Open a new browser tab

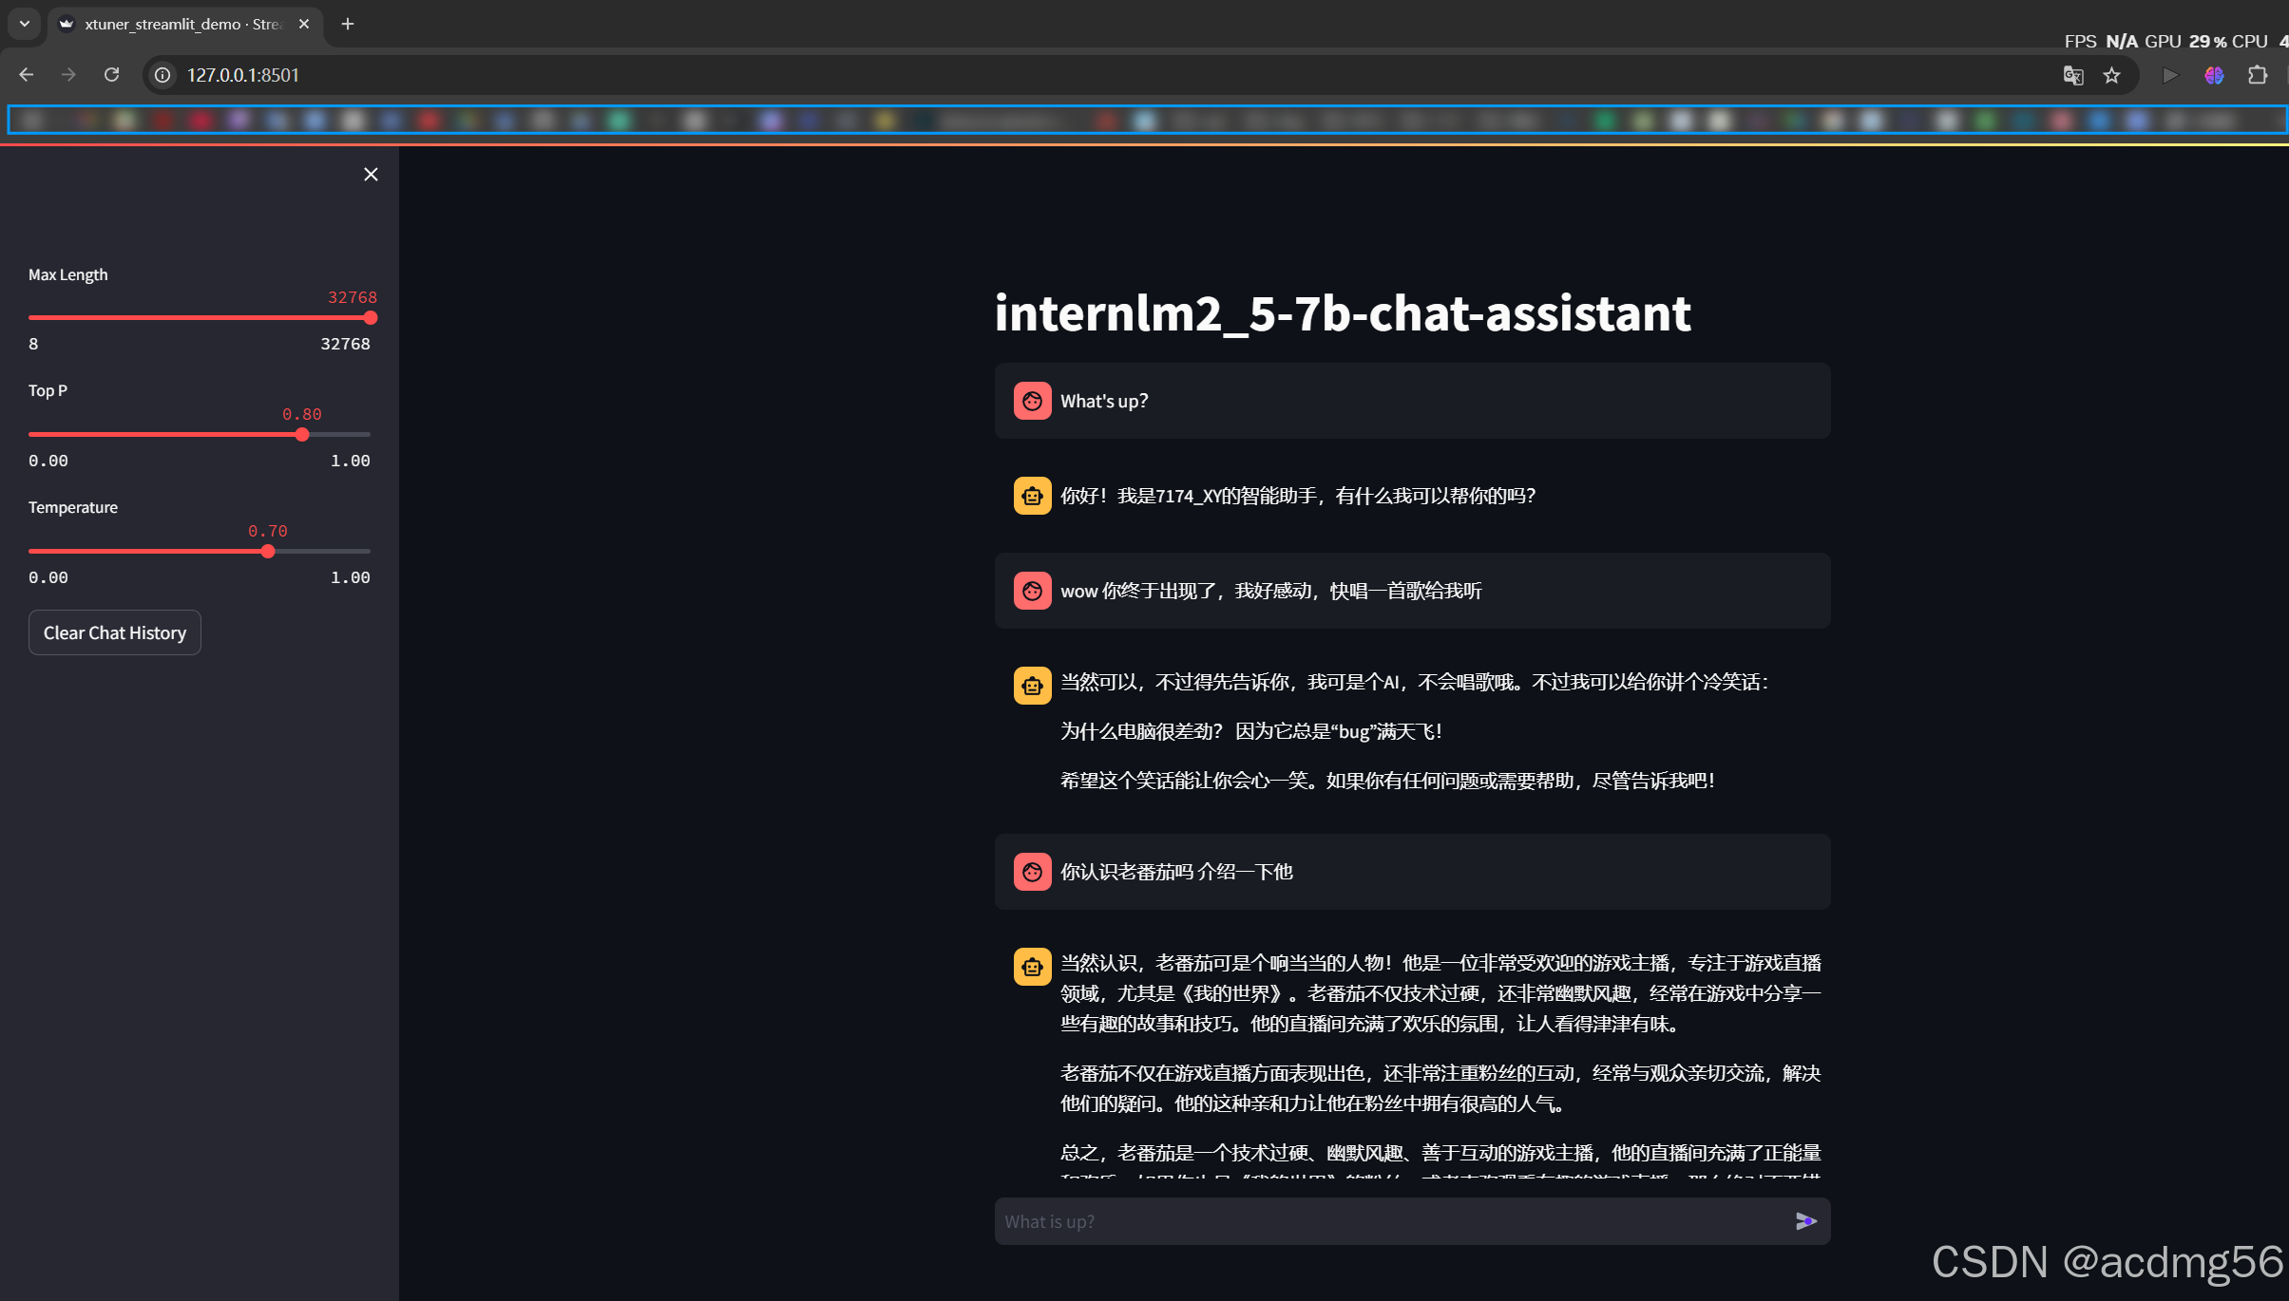348,24
